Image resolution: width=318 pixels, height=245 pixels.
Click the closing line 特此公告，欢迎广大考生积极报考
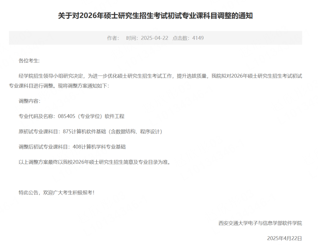coord(57,193)
